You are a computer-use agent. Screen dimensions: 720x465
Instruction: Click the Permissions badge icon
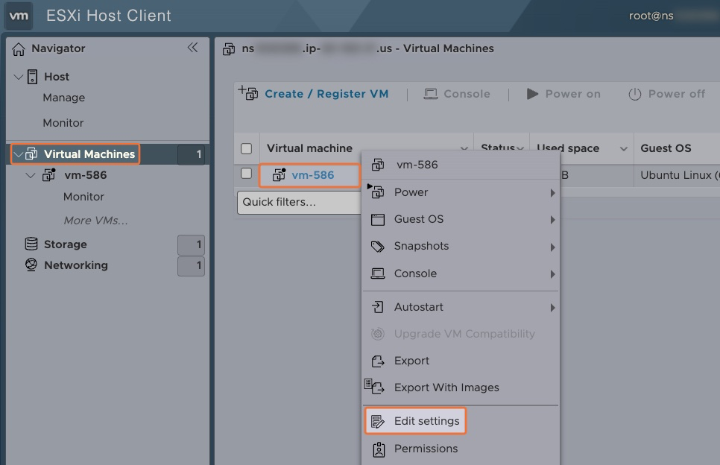(x=379, y=449)
